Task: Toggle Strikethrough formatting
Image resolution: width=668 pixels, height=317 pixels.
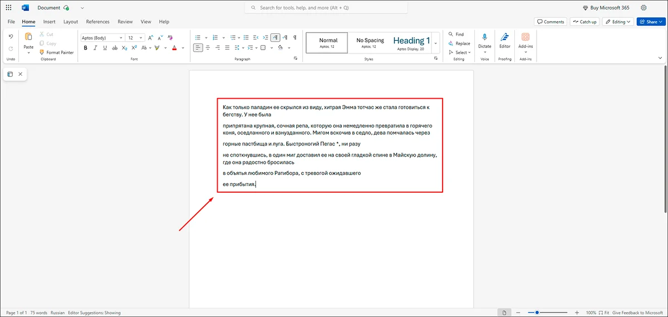Action: tap(115, 48)
